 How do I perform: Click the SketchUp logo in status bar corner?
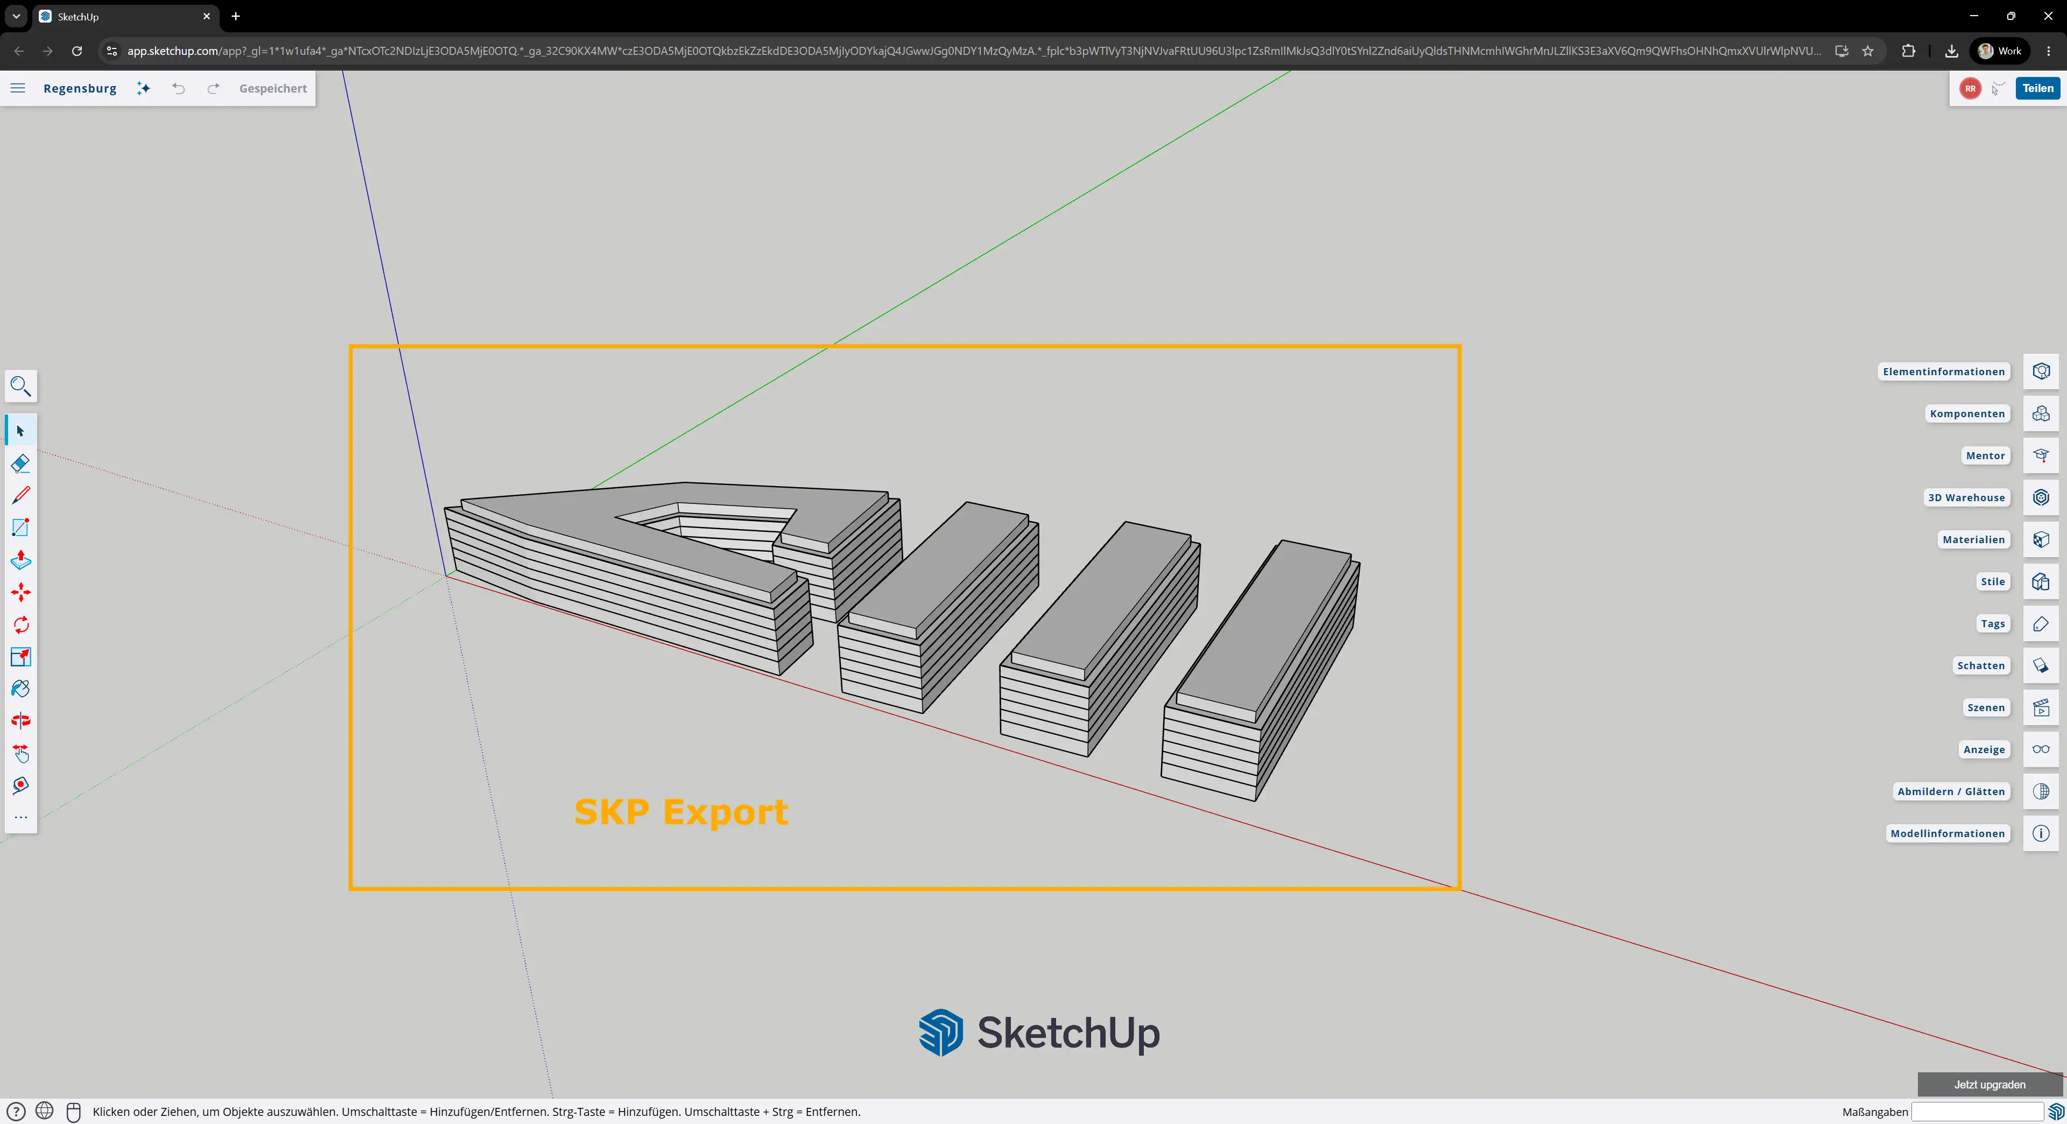pyautogui.click(x=2056, y=1112)
